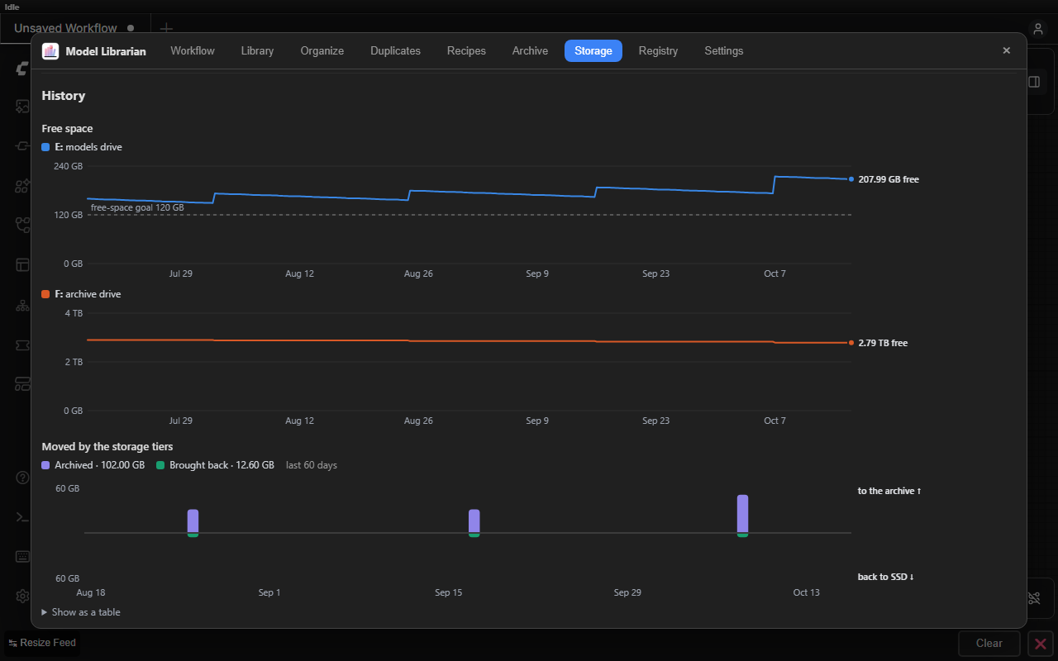Viewport: 1058px width, 661px height.
Task: Expand the Show as a table section
Action: coord(81,612)
